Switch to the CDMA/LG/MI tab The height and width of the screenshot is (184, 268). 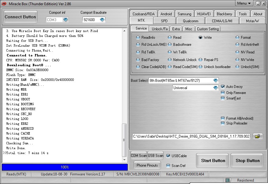222,21
